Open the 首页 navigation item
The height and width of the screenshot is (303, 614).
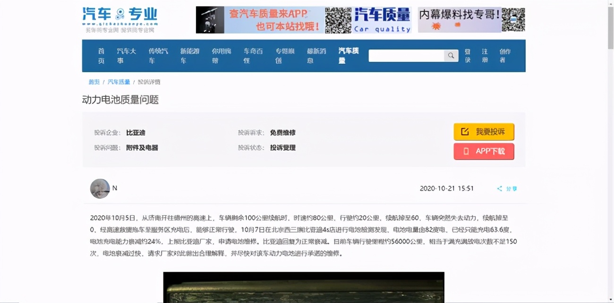(100, 55)
